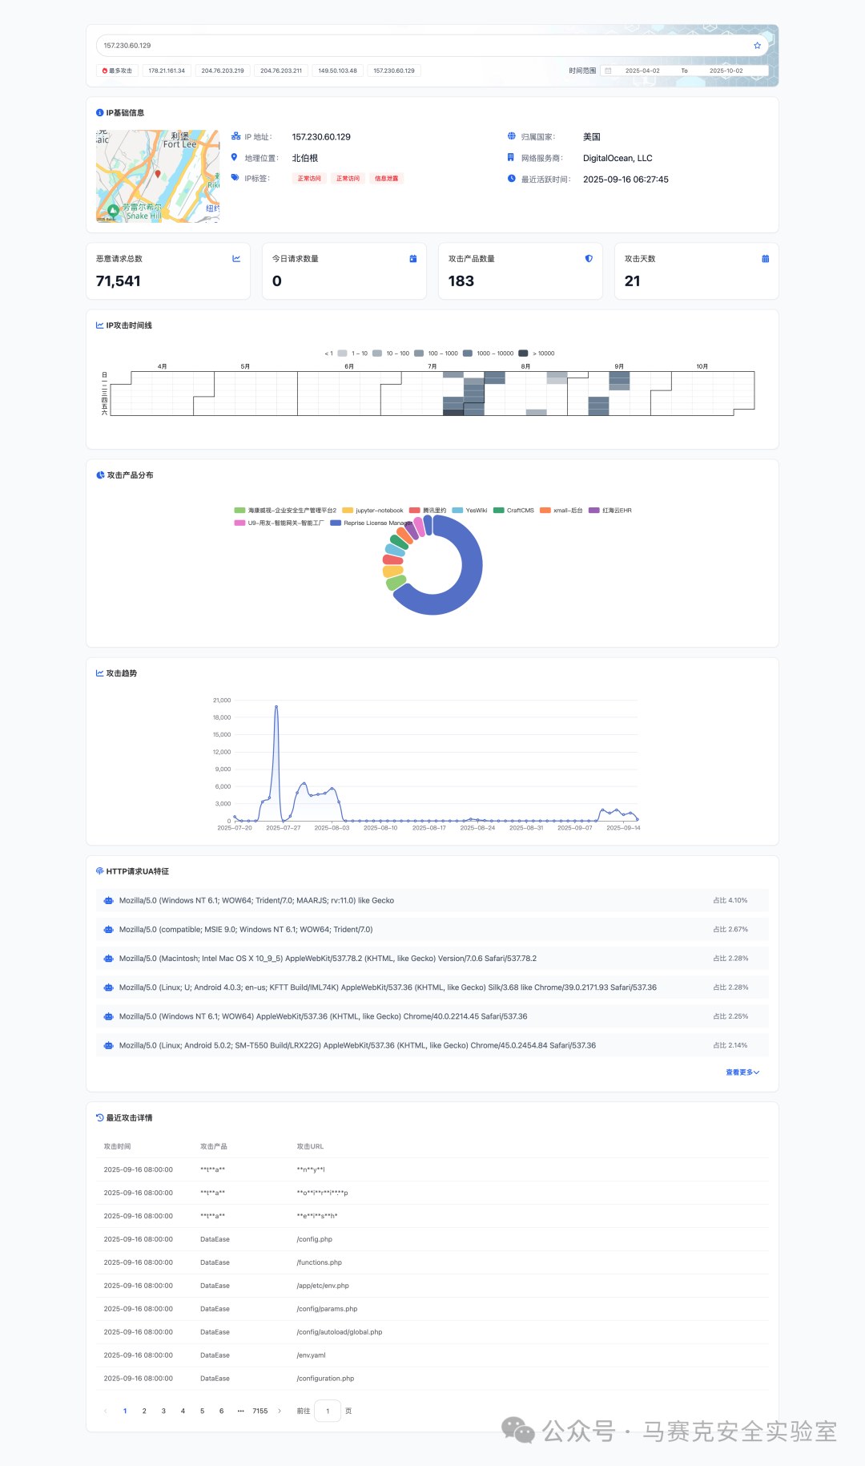The width and height of the screenshot is (865, 1466).
Task: Click the robot icon beside the MAARJS user agent
Action: [x=108, y=901]
